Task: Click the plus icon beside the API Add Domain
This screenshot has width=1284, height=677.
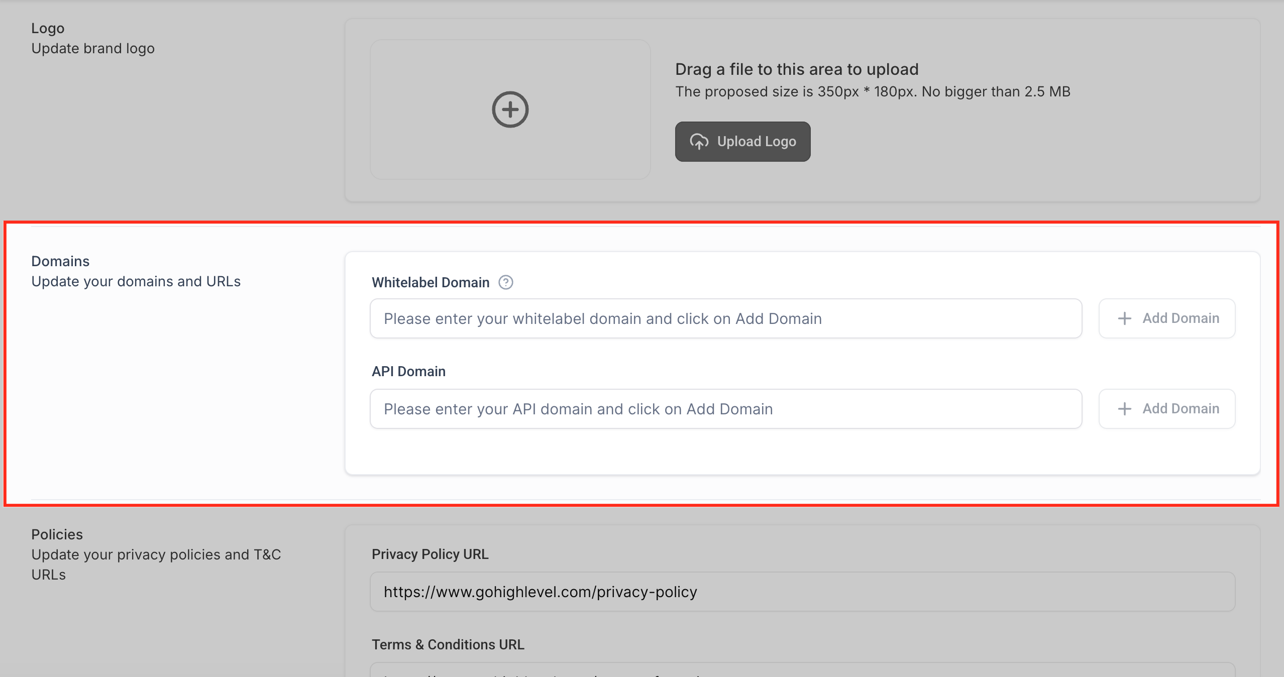Action: (x=1124, y=409)
